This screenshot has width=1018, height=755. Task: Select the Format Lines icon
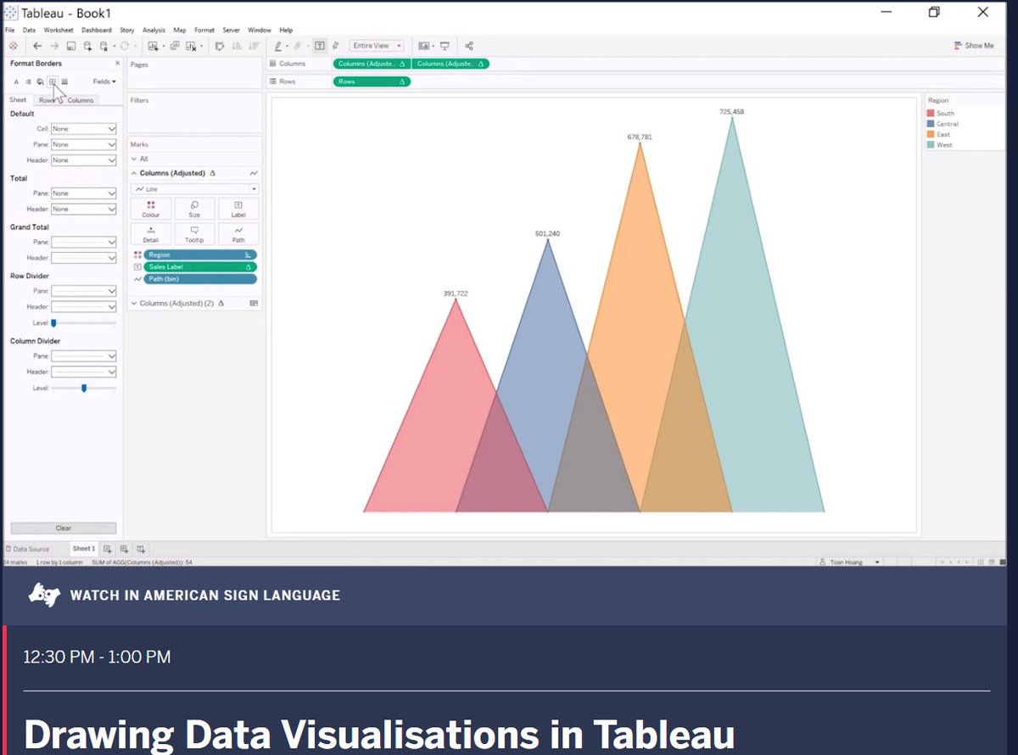64,81
